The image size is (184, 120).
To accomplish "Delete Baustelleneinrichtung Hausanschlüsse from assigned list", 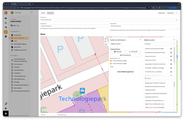I will [x=171, y=53].
